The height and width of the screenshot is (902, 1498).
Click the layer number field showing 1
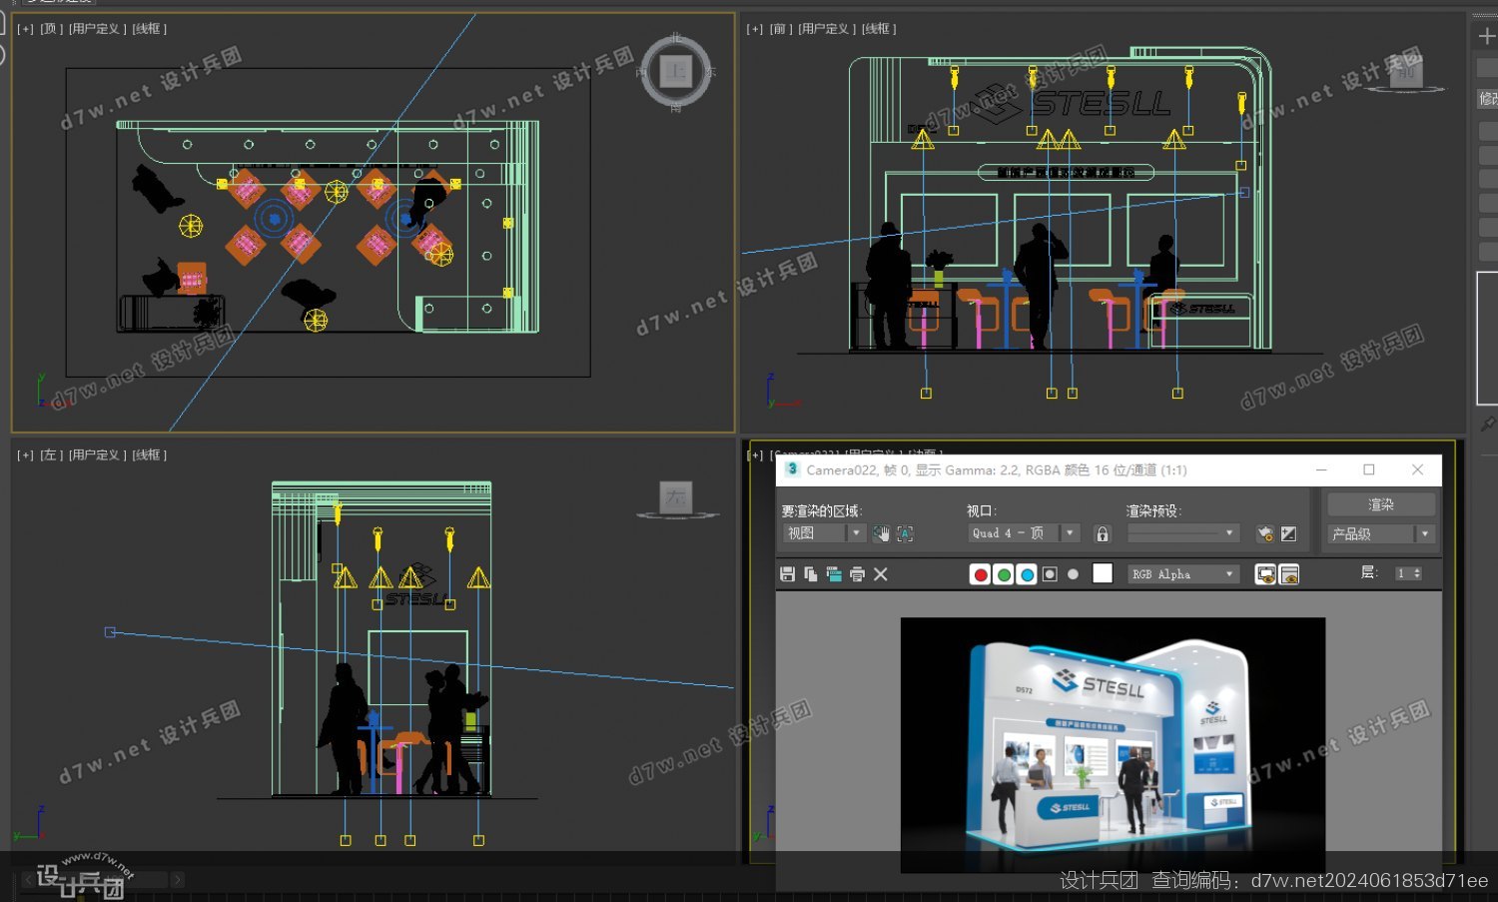click(x=1402, y=573)
